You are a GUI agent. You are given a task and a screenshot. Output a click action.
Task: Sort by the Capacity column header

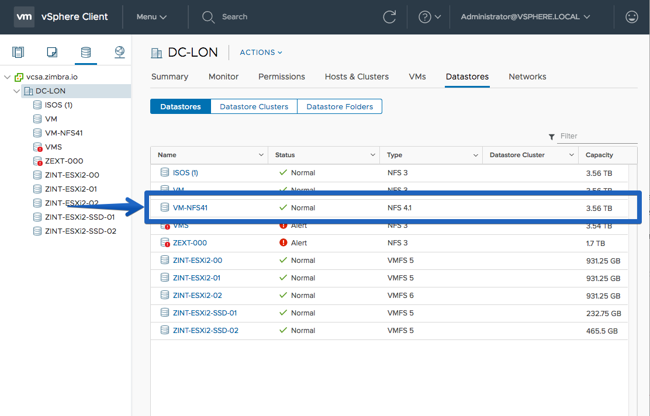(599, 155)
